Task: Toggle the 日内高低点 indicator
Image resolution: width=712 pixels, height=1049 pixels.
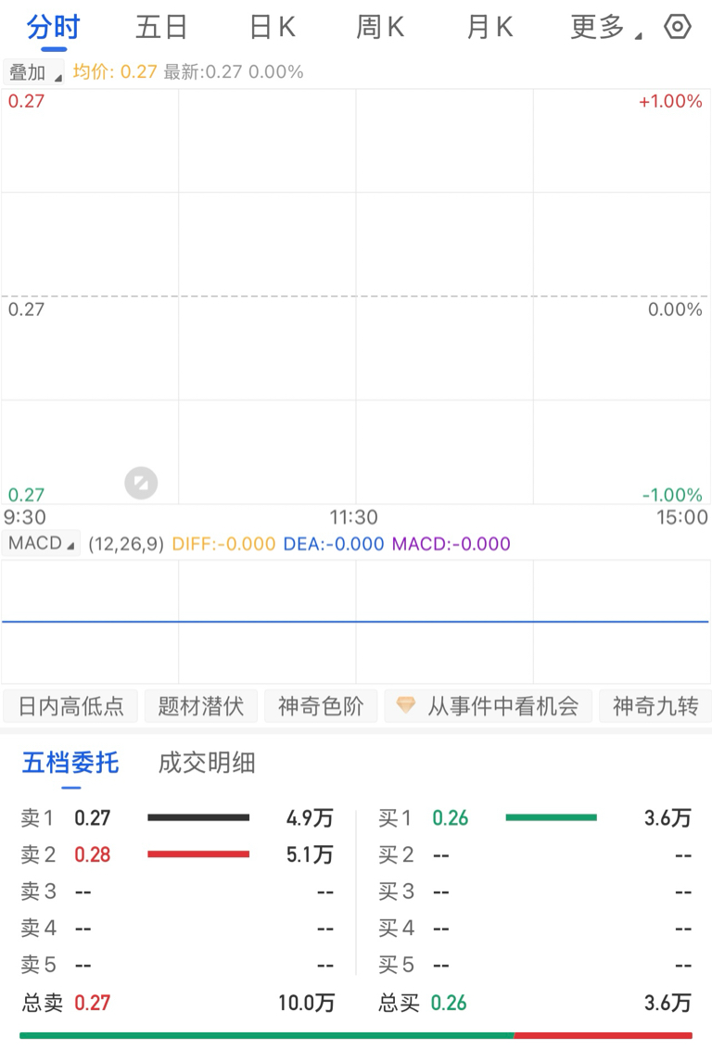Action: tap(70, 706)
